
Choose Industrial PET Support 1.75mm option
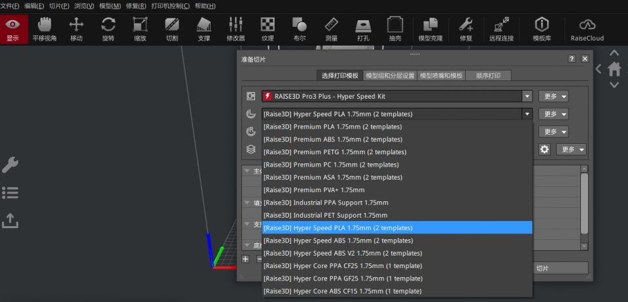(397, 215)
